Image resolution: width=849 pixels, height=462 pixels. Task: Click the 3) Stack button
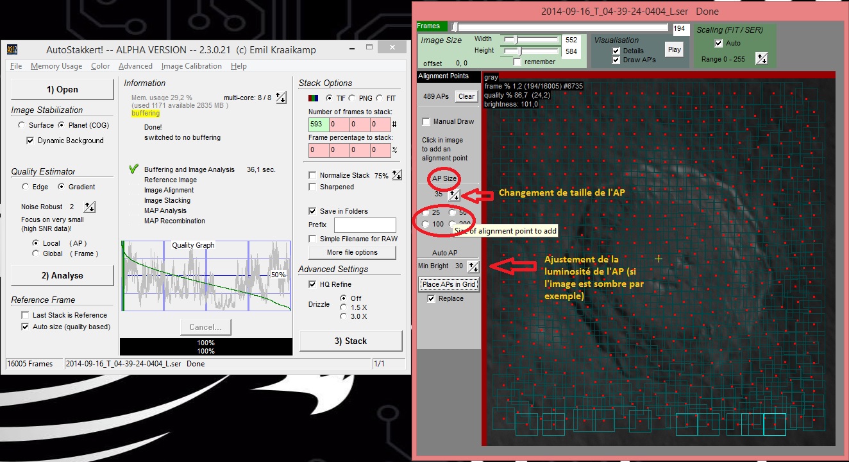[x=351, y=341]
